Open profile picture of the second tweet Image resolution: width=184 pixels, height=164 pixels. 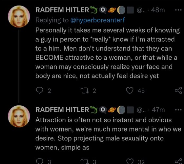(19, 116)
